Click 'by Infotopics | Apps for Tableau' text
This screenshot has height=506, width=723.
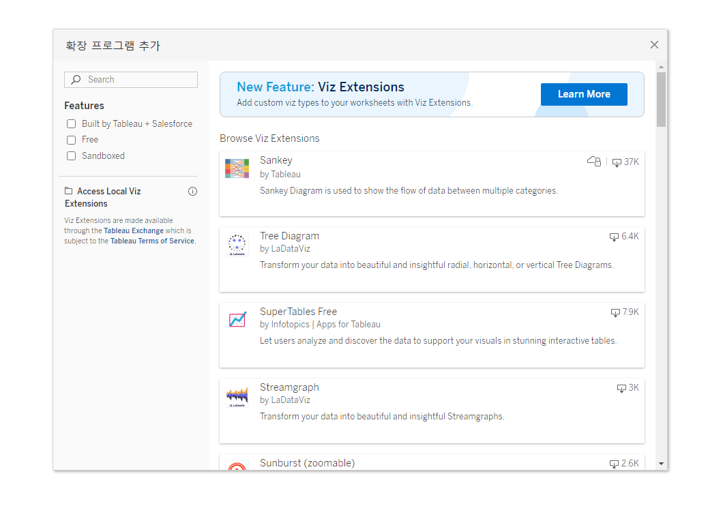320,325
